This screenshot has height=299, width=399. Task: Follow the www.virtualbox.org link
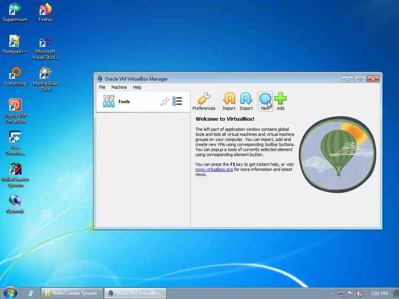pos(214,169)
